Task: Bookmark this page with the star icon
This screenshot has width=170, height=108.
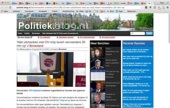Action: coord(142,7)
